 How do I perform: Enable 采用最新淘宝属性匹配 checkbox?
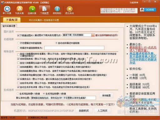tap(18, 75)
